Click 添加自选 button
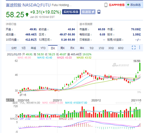The image size is (146, 133). pos(134,5)
